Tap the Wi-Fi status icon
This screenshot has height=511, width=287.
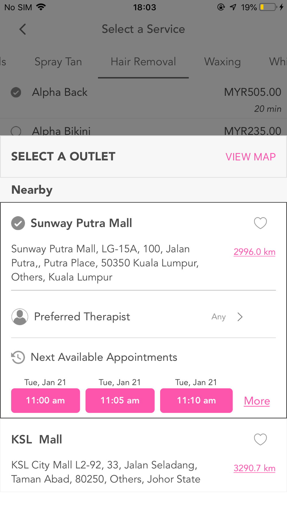tap(41, 7)
